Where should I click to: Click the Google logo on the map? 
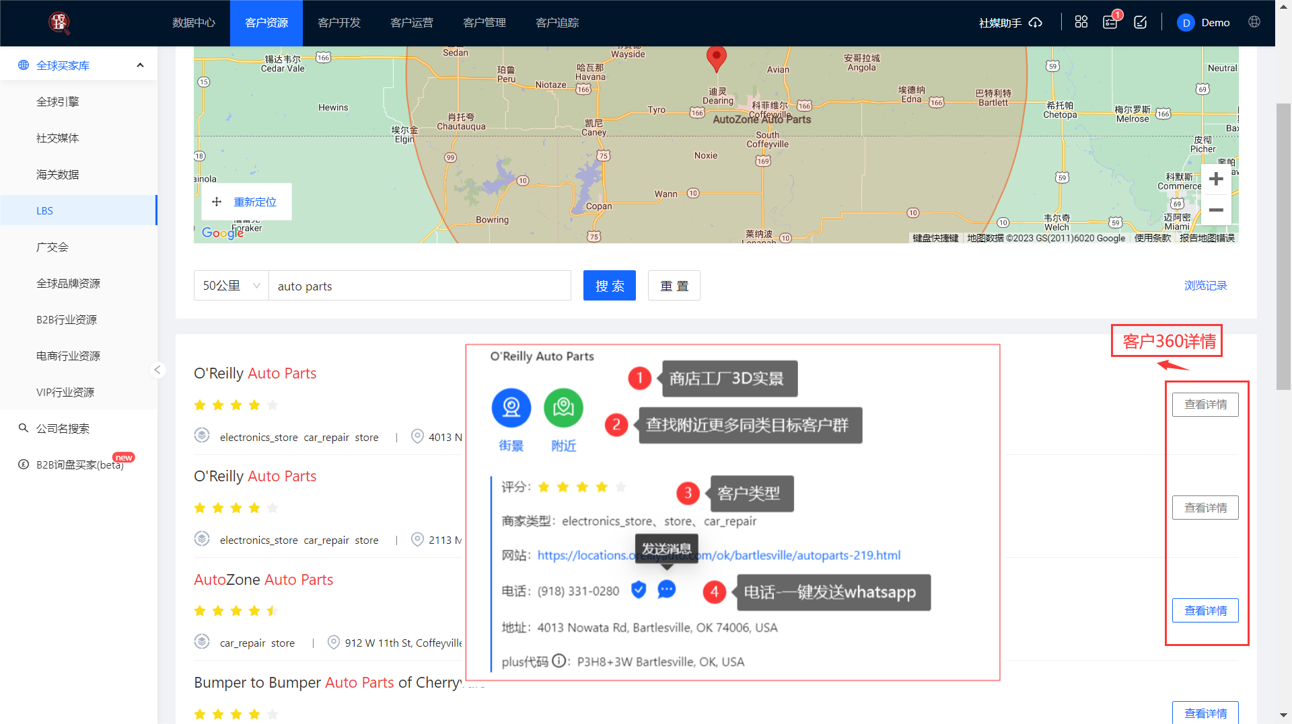coord(222,233)
